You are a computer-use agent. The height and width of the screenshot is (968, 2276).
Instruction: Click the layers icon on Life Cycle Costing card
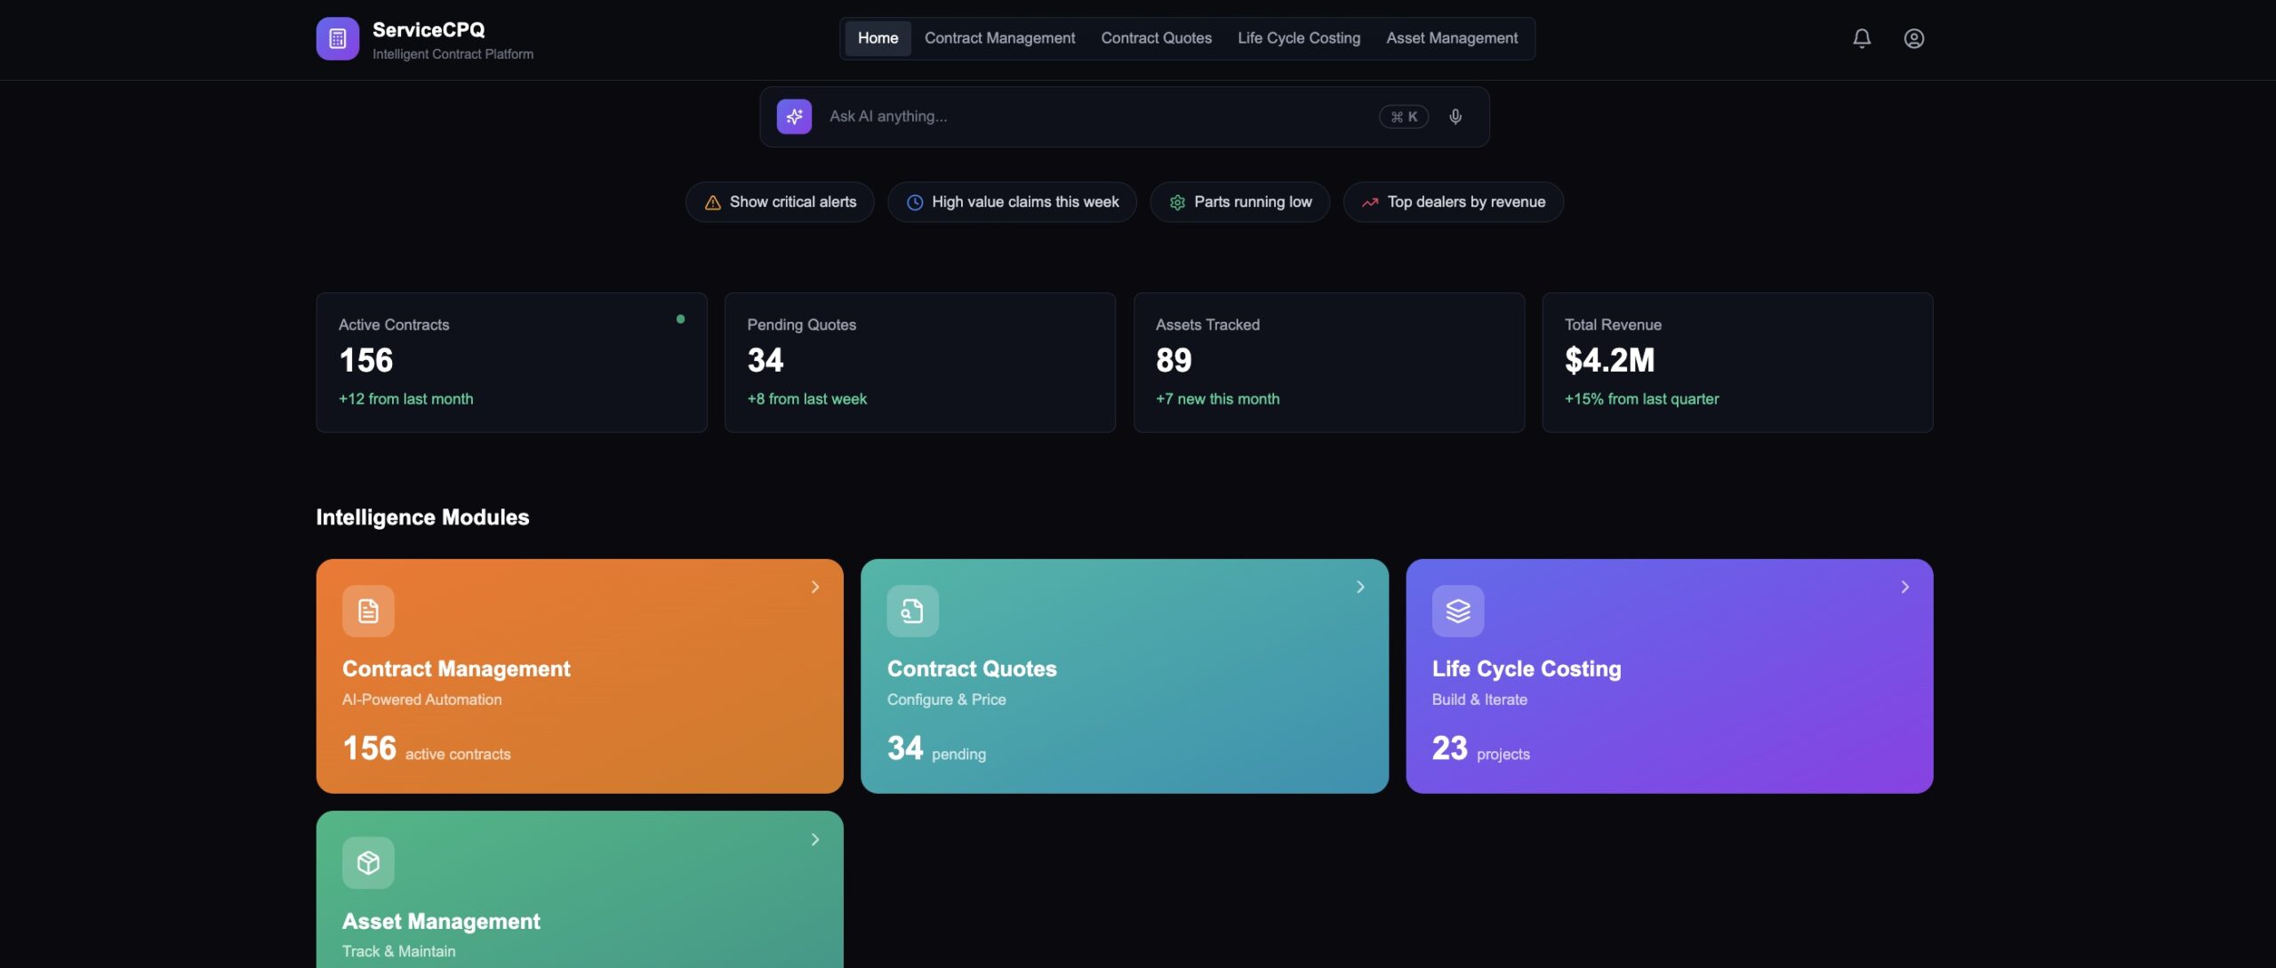(1457, 611)
